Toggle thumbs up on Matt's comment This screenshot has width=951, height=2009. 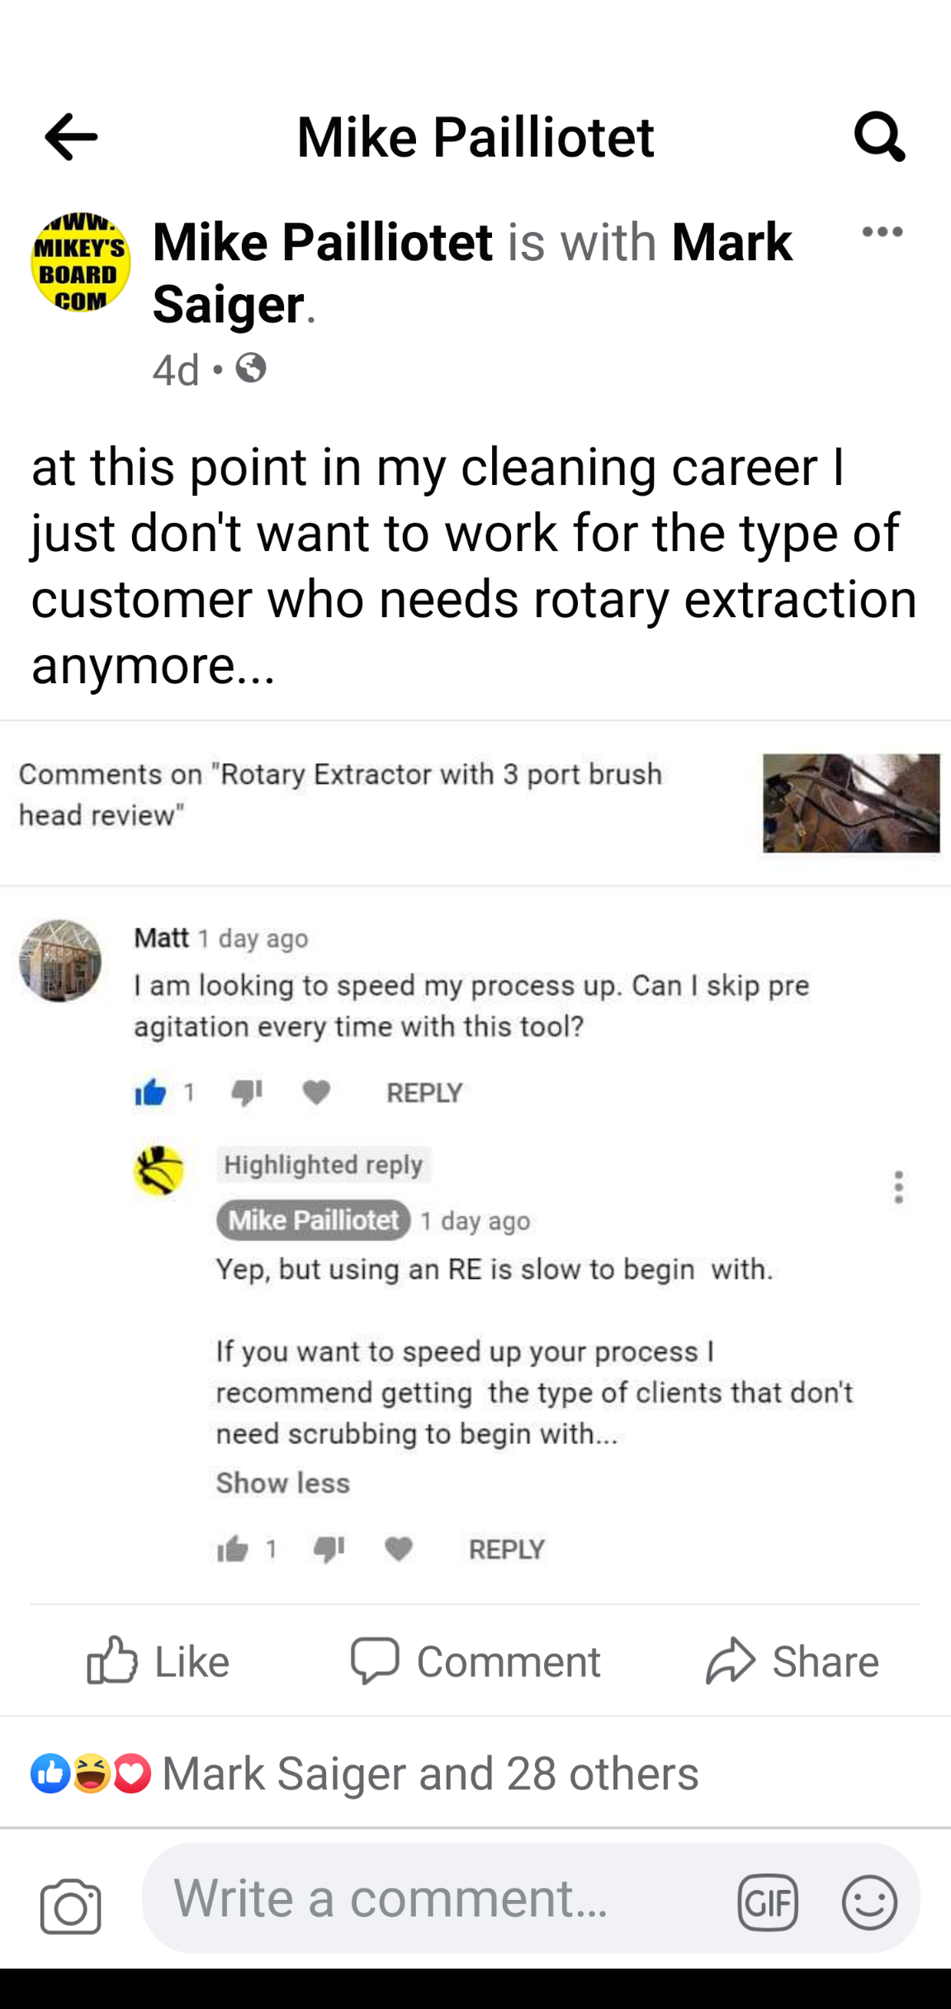coord(151,1093)
